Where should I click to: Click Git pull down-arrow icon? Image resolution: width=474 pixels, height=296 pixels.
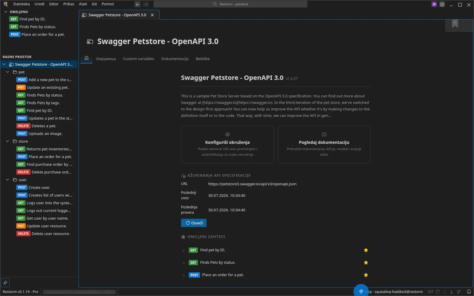coord(451,292)
